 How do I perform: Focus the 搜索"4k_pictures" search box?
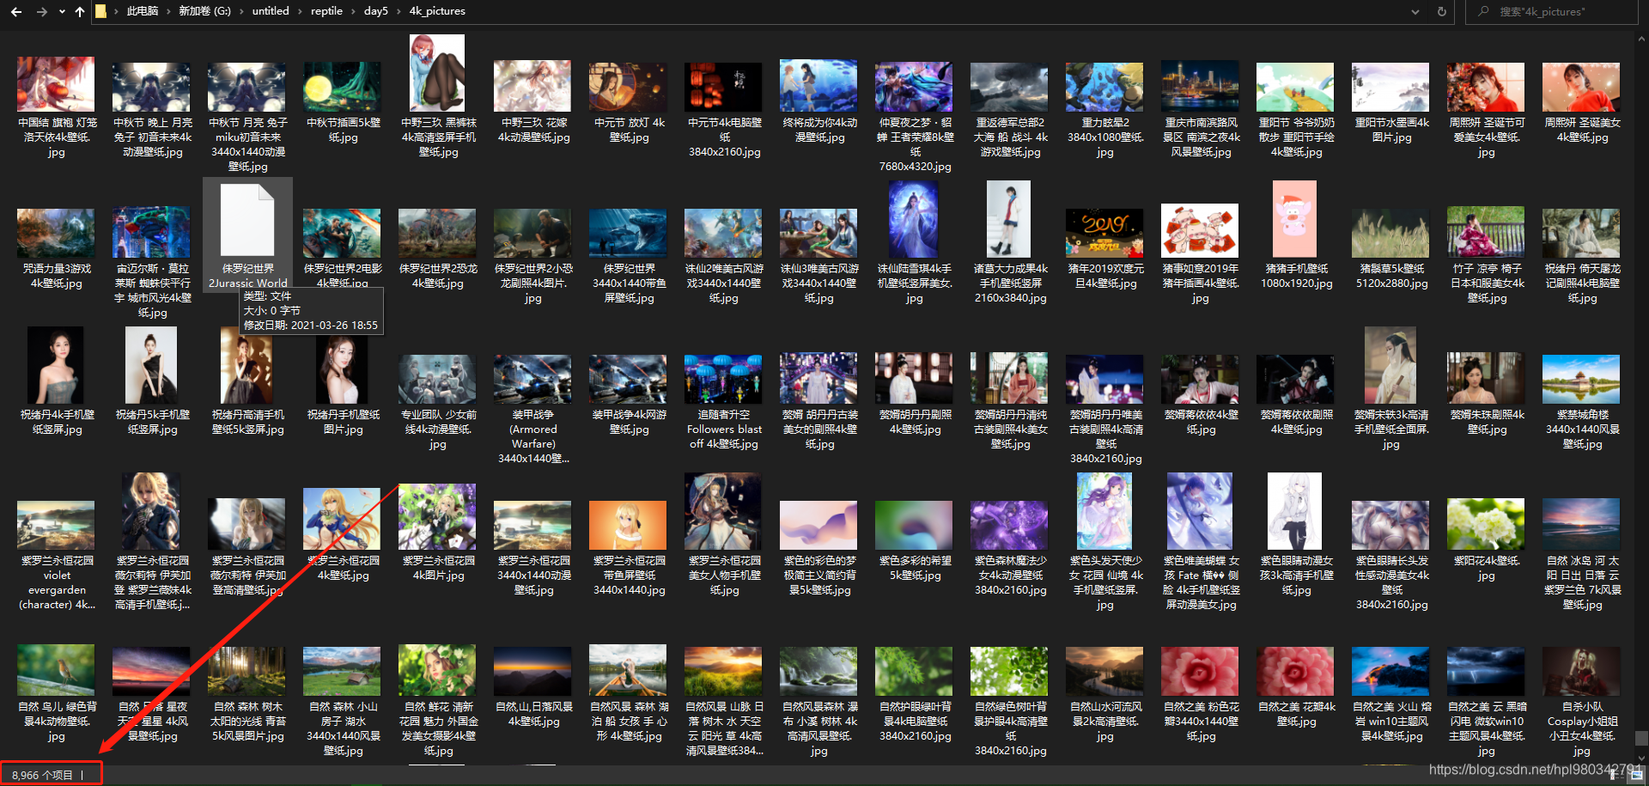(1553, 12)
